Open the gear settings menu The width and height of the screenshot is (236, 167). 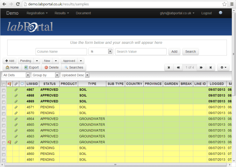click(x=224, y=68)
